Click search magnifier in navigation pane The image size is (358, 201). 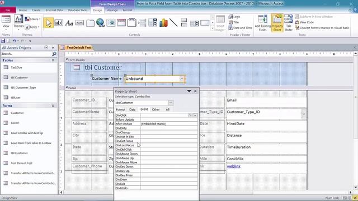point(54,54)
